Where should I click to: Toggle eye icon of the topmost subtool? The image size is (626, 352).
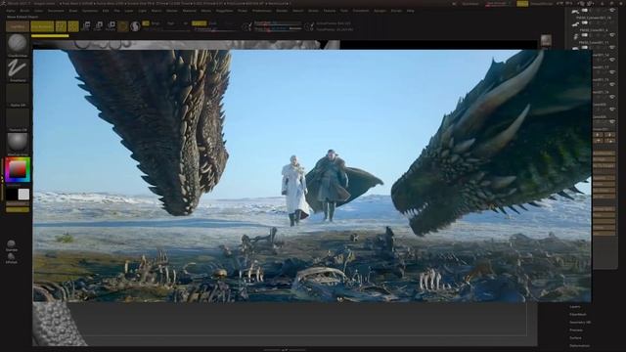coord(613,11)
